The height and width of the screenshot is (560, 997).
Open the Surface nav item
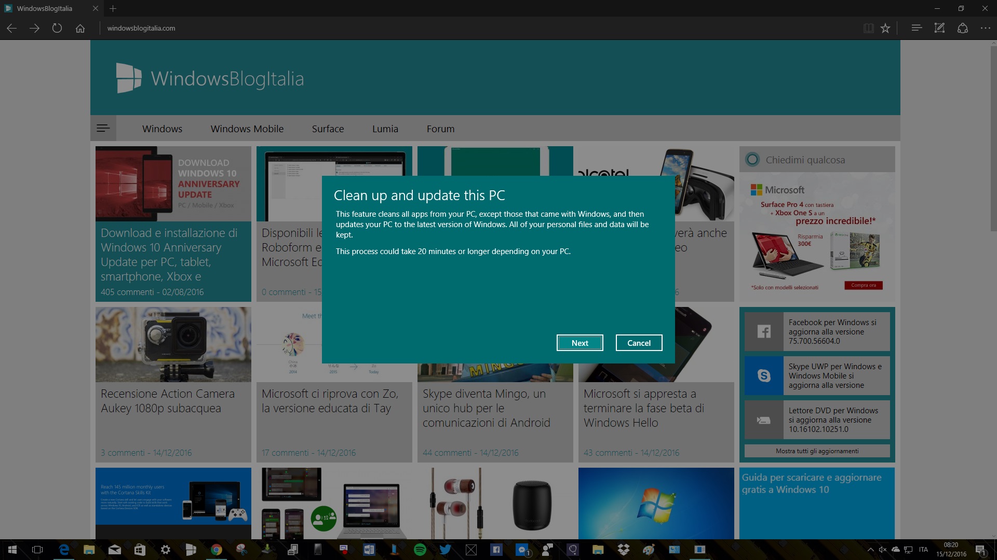pos(328,129)
